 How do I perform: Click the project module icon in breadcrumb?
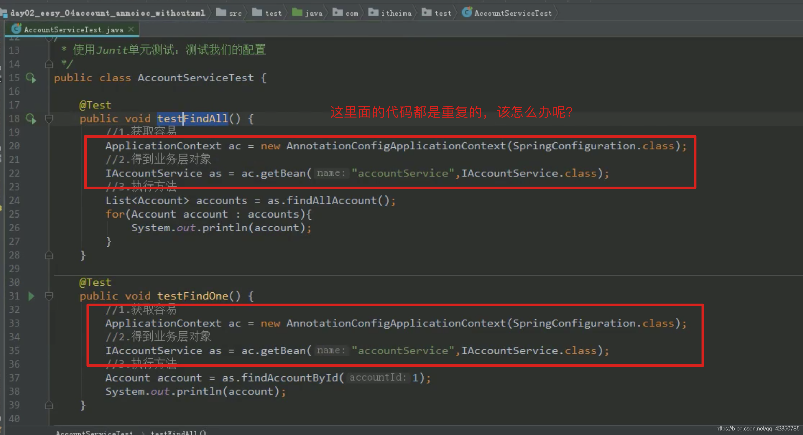pyautogui.click(x=4, y=13)
